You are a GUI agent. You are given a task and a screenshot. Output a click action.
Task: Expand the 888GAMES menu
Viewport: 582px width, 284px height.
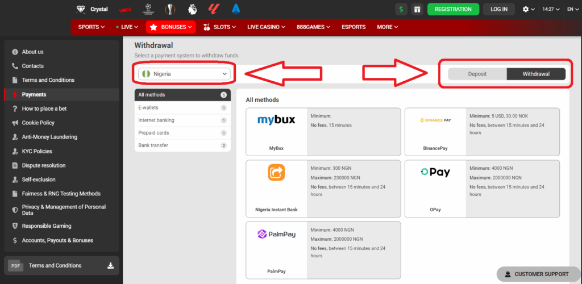314,27
